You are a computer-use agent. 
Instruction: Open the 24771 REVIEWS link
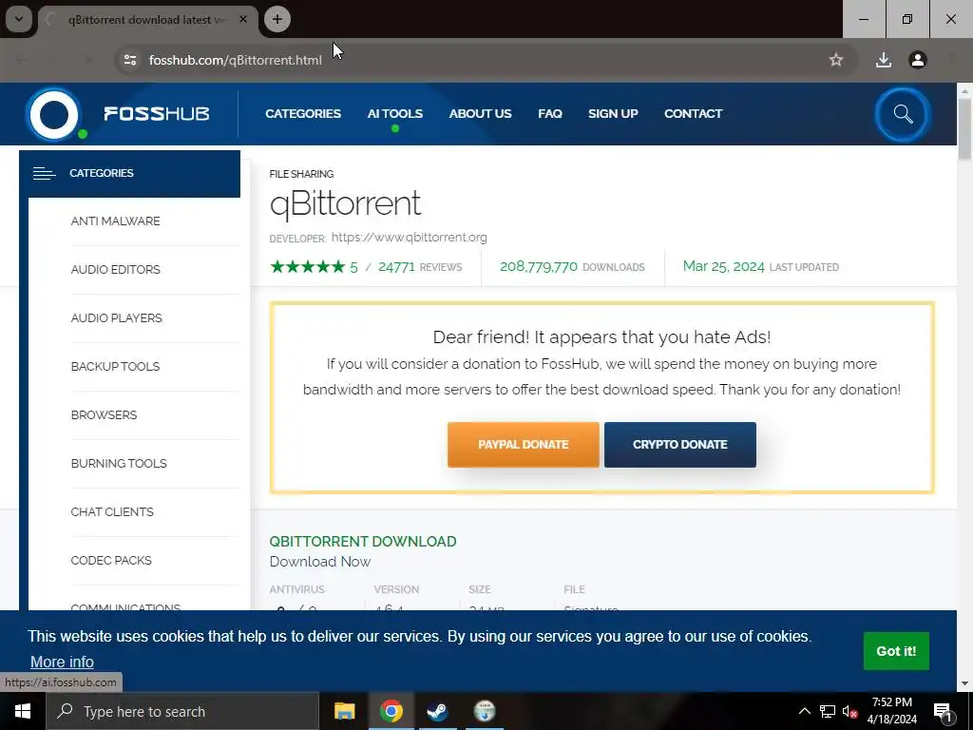[x=420, y=267]
